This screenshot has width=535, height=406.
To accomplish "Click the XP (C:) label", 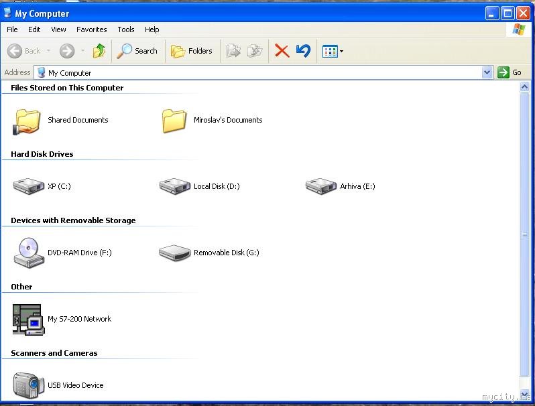I will pos(59,186).
